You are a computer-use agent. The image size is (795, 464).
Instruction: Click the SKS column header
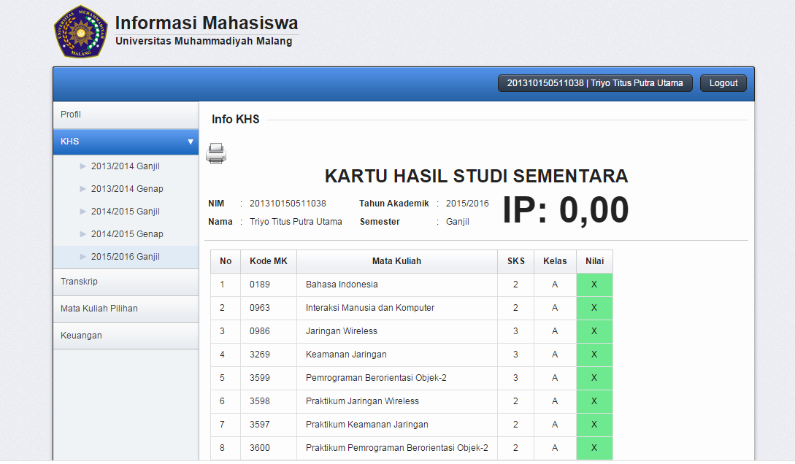515,261
